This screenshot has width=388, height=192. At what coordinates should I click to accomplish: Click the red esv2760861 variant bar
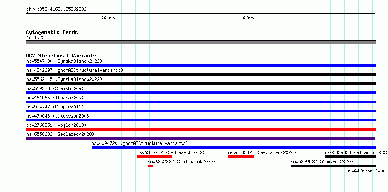(201, 129)
